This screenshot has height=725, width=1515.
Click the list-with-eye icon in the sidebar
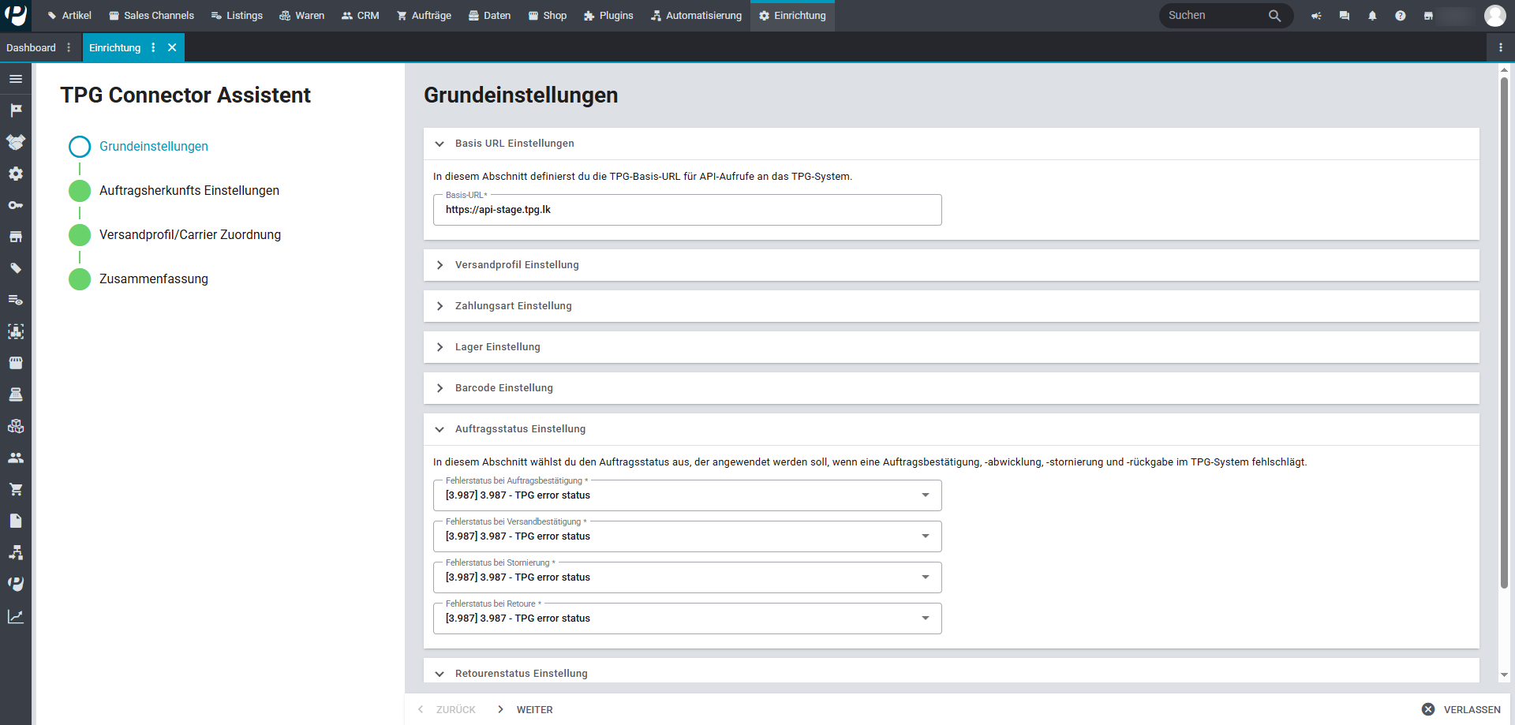click(x=16, y=300)
